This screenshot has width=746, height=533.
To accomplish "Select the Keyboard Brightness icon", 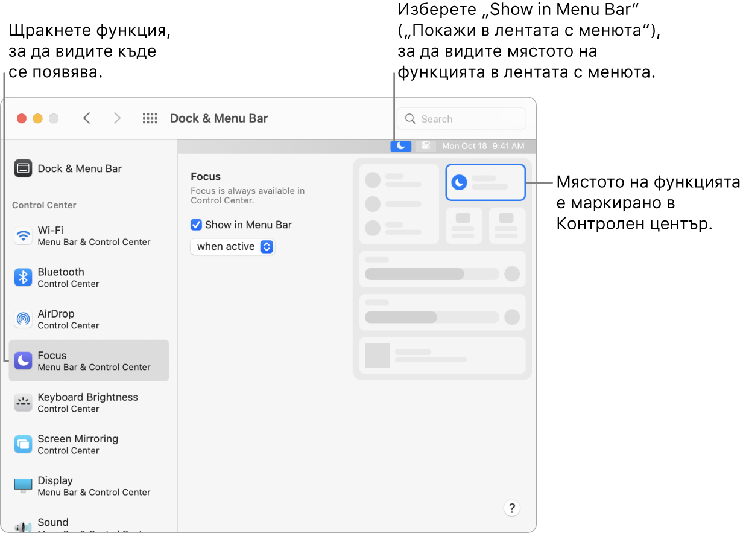I will click(x=23, y=402).
